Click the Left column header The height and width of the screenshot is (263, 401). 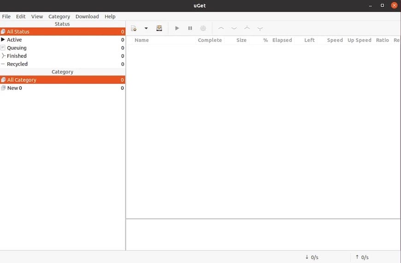(309, 40)
